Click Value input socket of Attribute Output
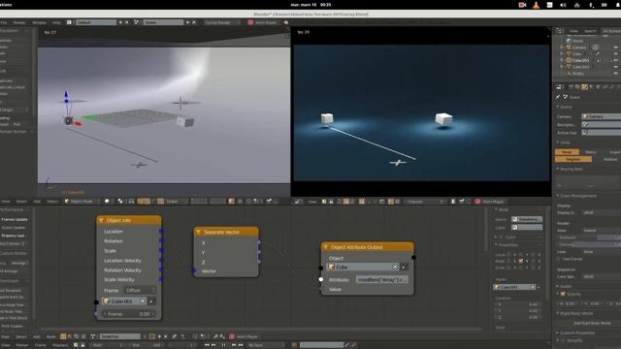This screenshot has width=621, height=349. [321, 289]
